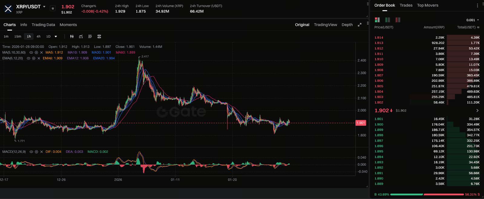Click the bid row at price 1.895
Viewport: 484px width, 199px height.
tap(427, 151)
